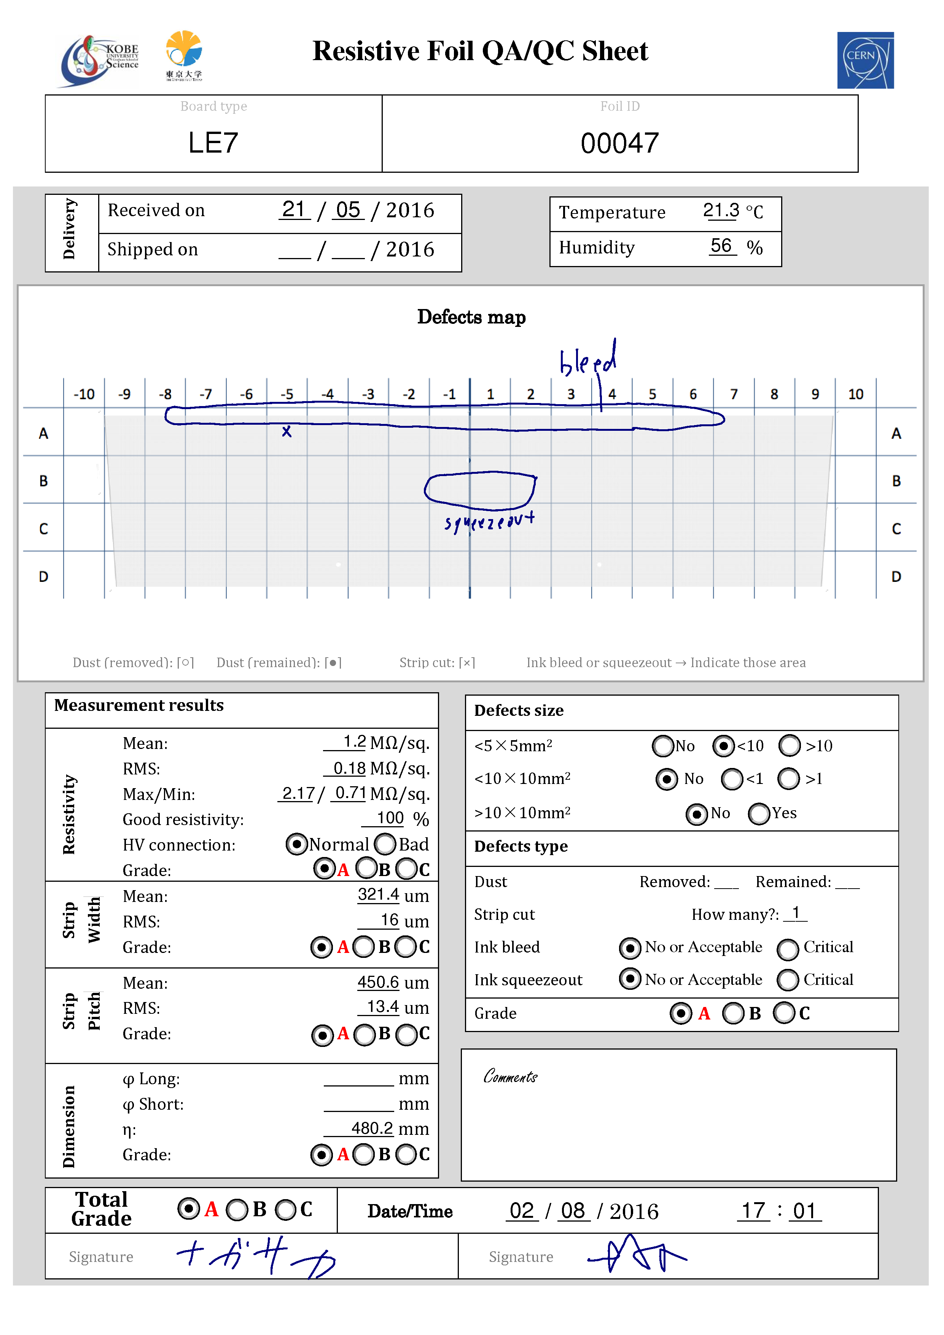Select Strip Width grade A
Screen dimensions: 944x1335
tap(322, 946)
